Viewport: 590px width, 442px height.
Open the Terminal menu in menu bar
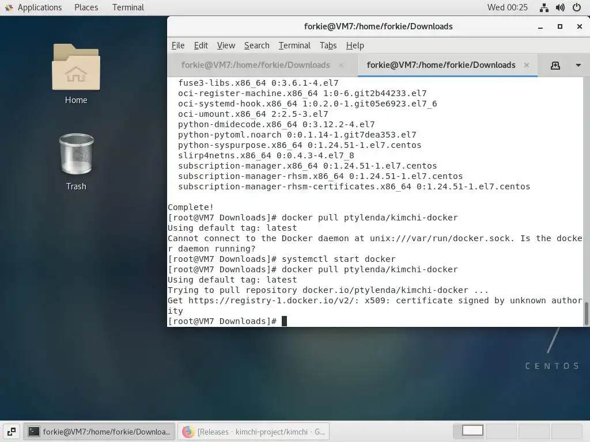click(x=294, y=45)
